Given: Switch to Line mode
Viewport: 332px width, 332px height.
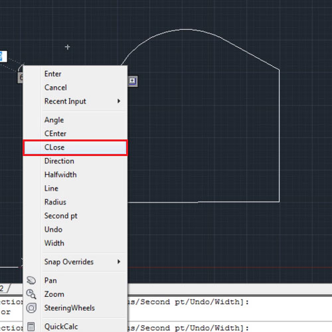Looking at the screenshot, I should (x=75, y=189).
